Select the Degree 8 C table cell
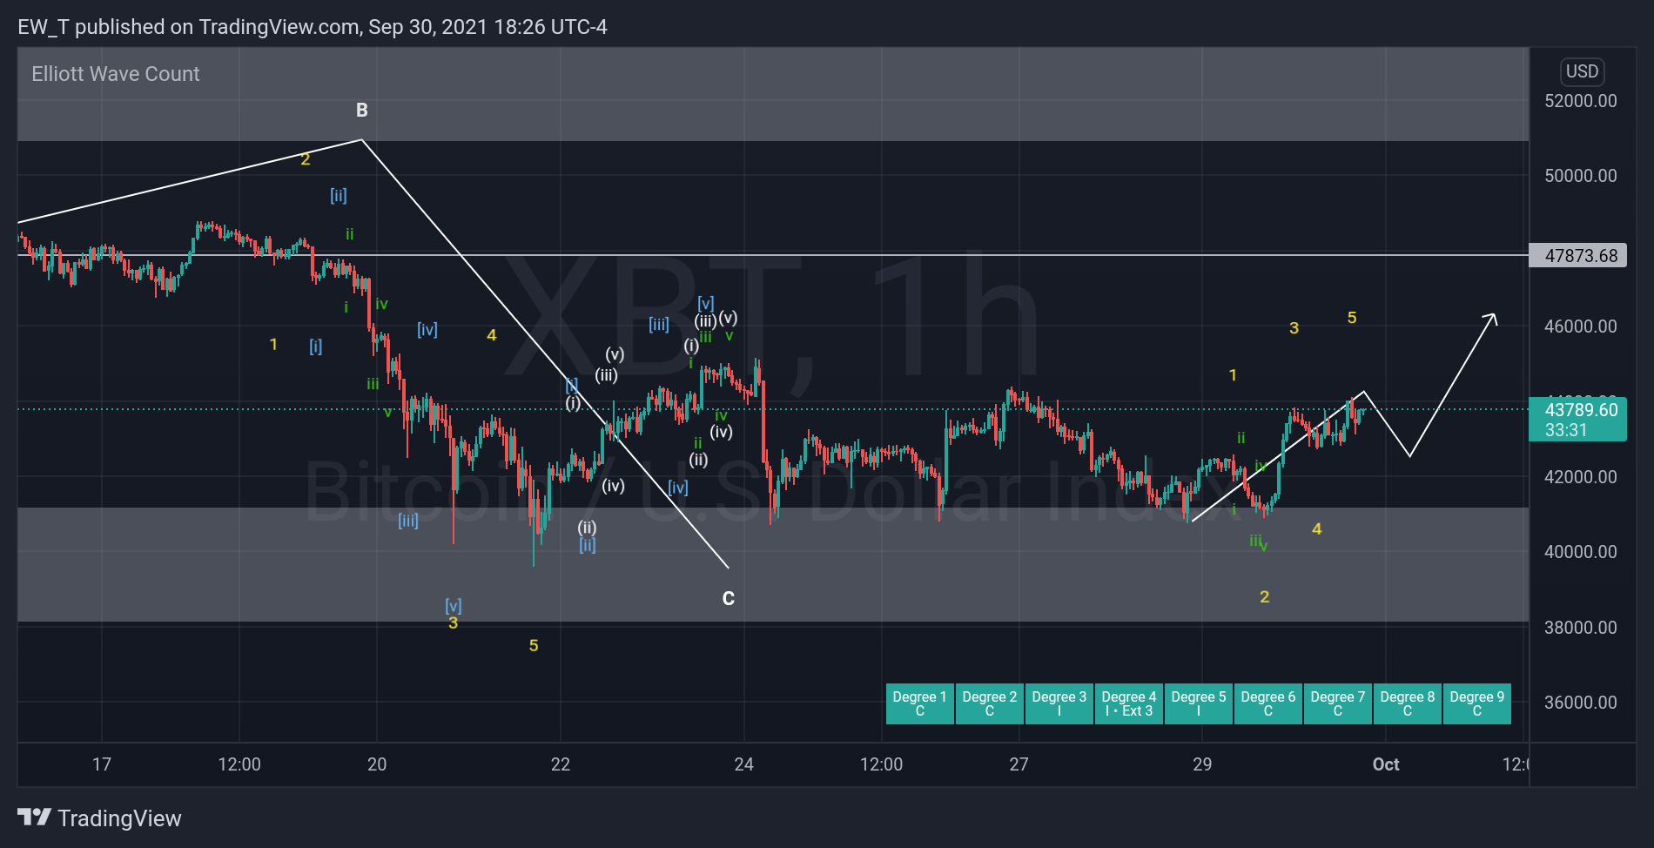Screen dimensions: 1654x848 point(1407,703)
